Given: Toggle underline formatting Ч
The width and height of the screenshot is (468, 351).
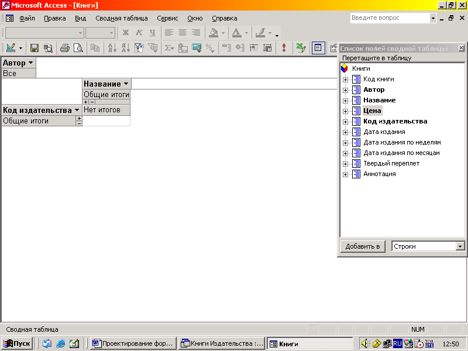Looking at the screenshot, I should point(153,33).
